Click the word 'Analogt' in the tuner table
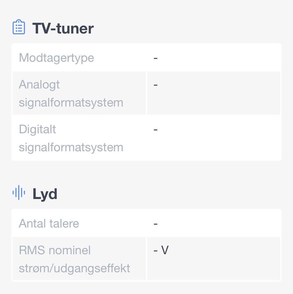The height and width of the screenshot is (294, 293). click(39, 85)
